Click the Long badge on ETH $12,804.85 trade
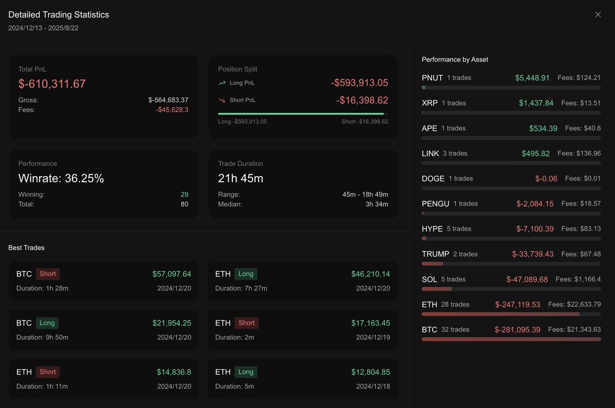This screenshot has width=615, height=408. coord(246,372)
